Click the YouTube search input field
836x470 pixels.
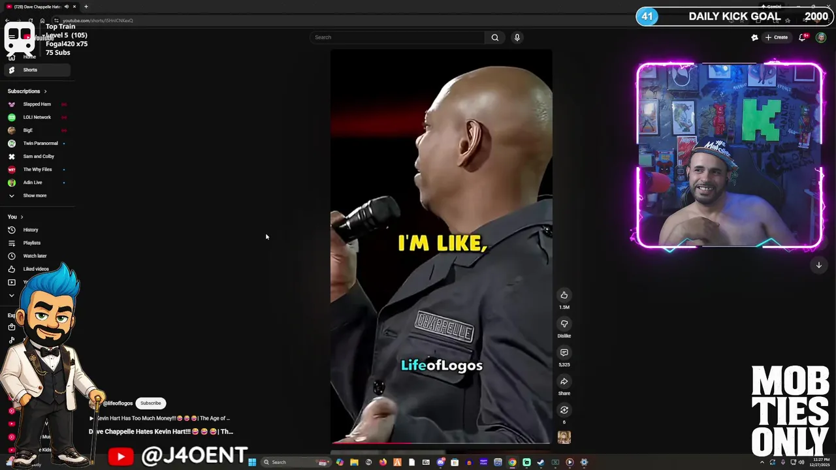397,37
